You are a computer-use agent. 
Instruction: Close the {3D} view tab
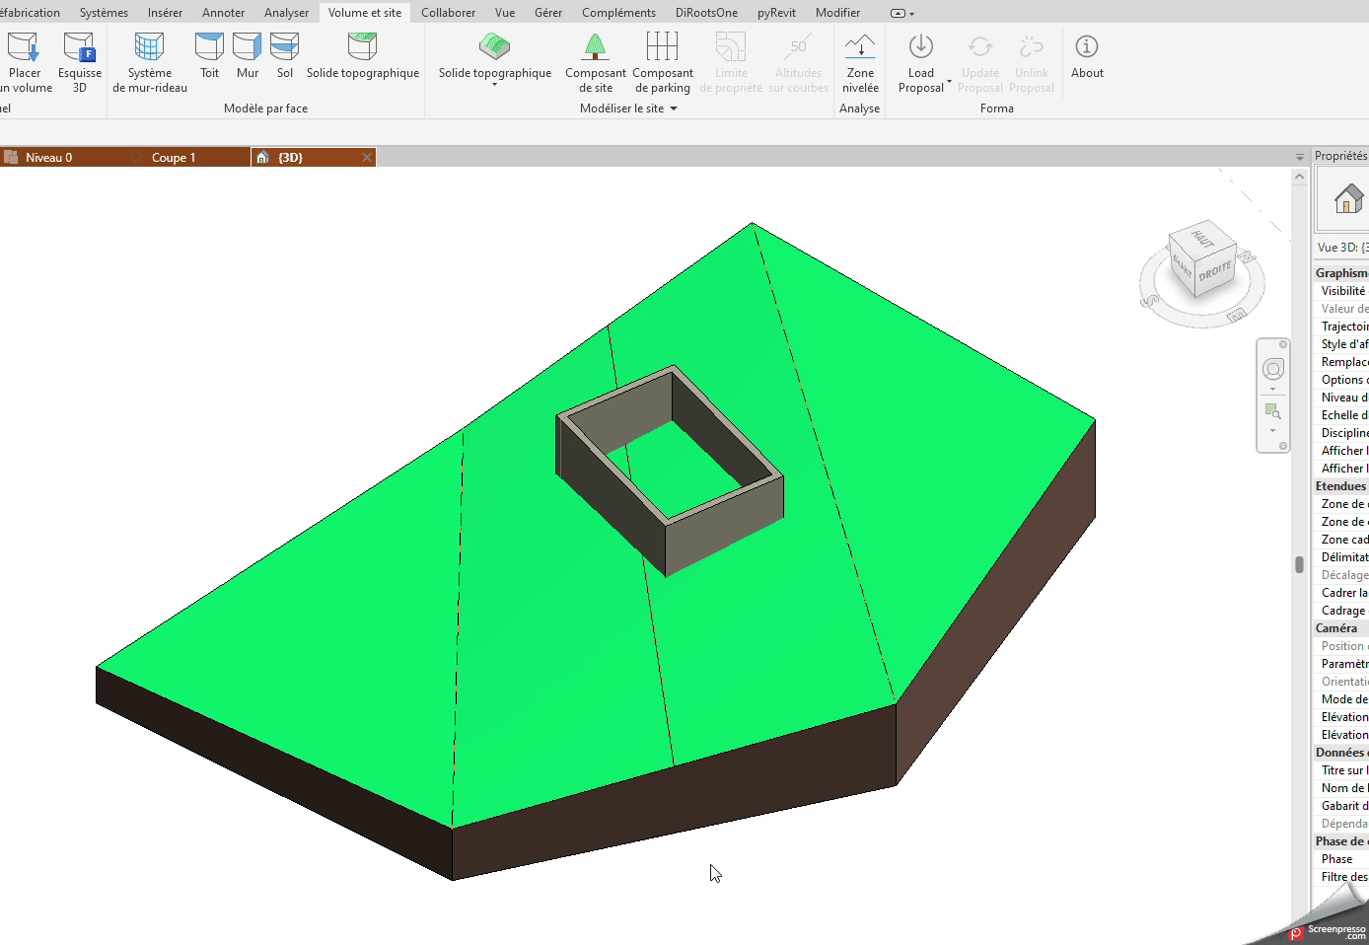click(x=367, y=158)
